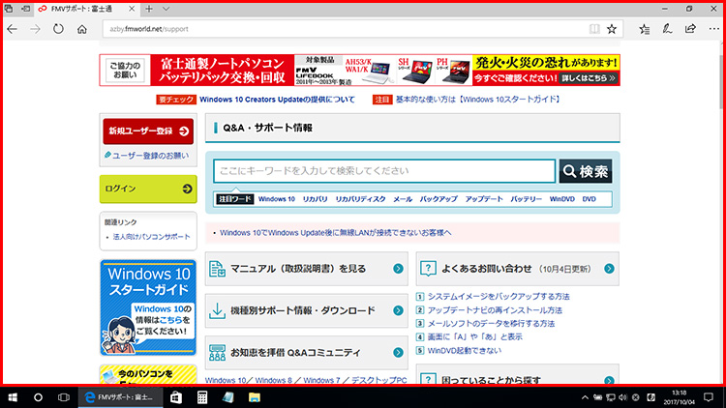Click the 新規ユーザー登録 button
Screen dimensions: 726x408
click(x=148, y=131)
